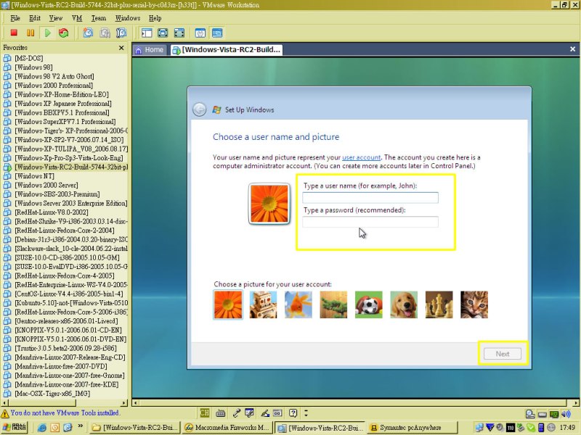Screen dimensions: 581x435
Task: Open the View menu
Action: pyautogui.click(x=56, y=18)
